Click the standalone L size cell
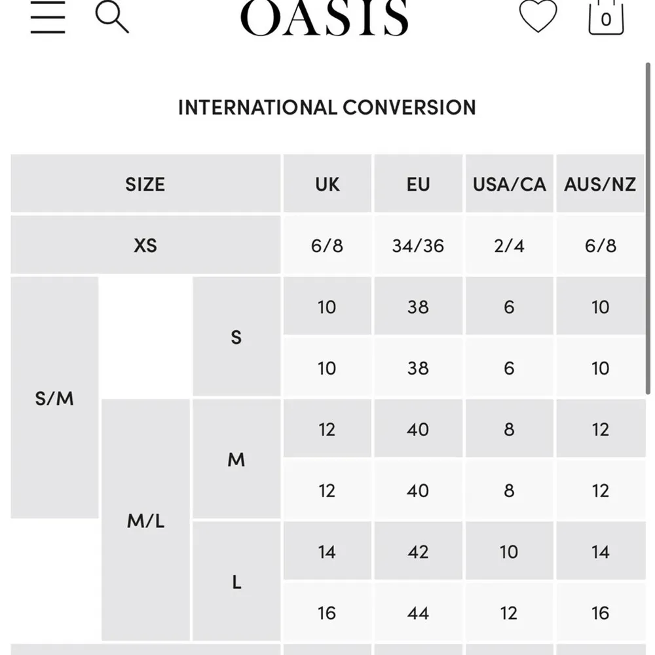Image resolution: width=655 pixels, height=655 pixels. click(x=236, y=582)
